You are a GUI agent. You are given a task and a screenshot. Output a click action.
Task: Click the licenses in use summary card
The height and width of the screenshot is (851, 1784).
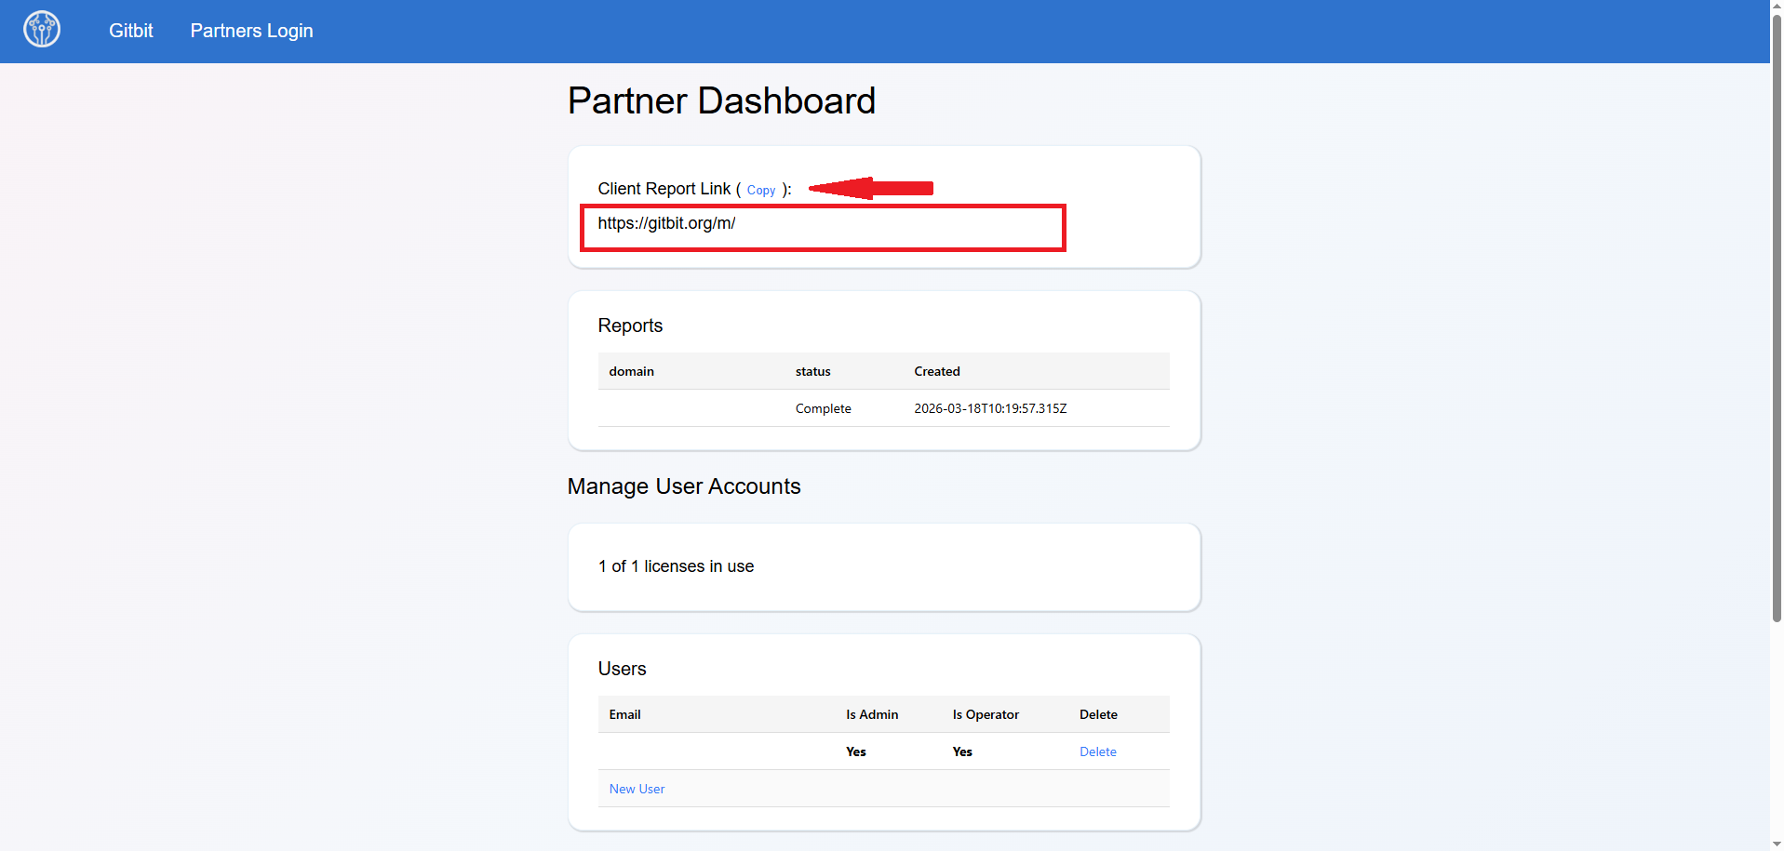coord(882,566)
